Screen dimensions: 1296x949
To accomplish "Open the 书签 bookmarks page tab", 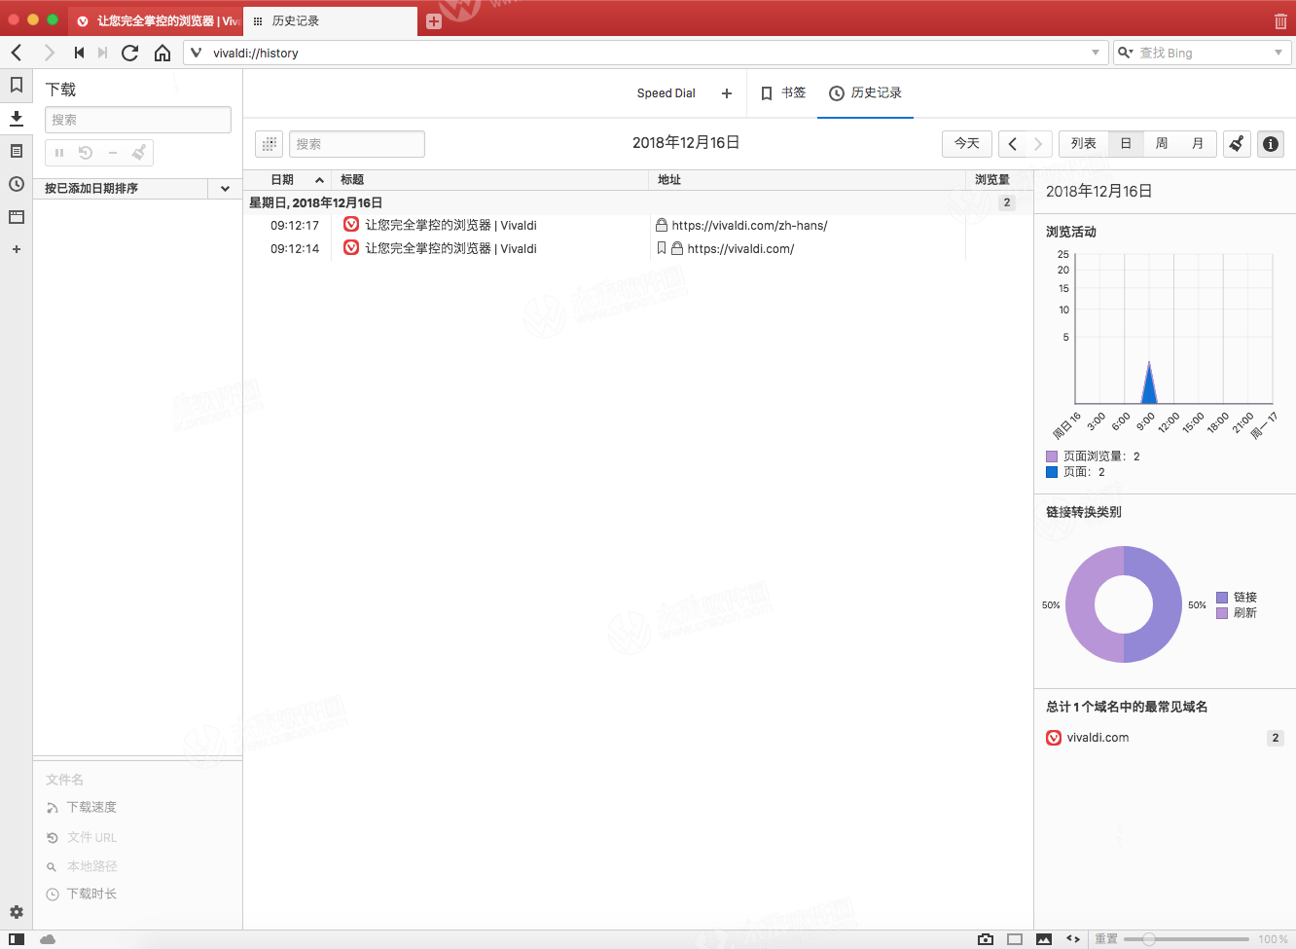I will pos(783,92).
